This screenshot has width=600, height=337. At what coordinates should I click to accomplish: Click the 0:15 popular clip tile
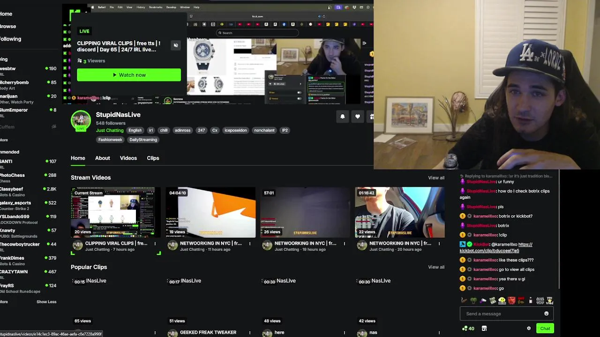click(115, 302)
